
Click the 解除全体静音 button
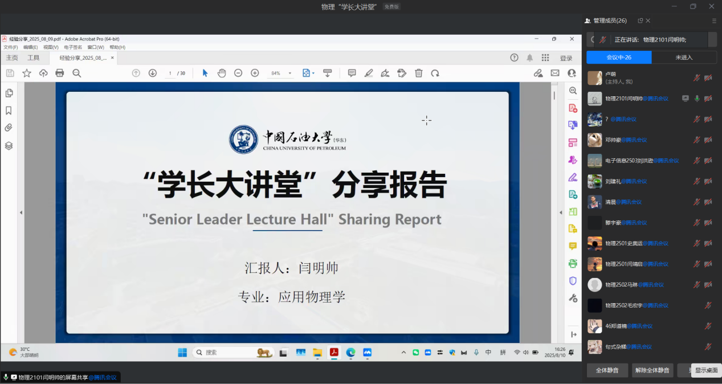tap(653, 370)
